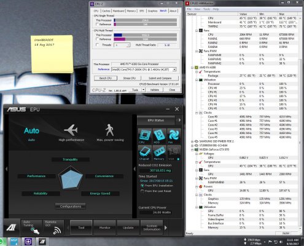304x246 pixels.
Task: Click the SAMSUNG SSD drive icon in HWMonitor
Action: (197, 141)
